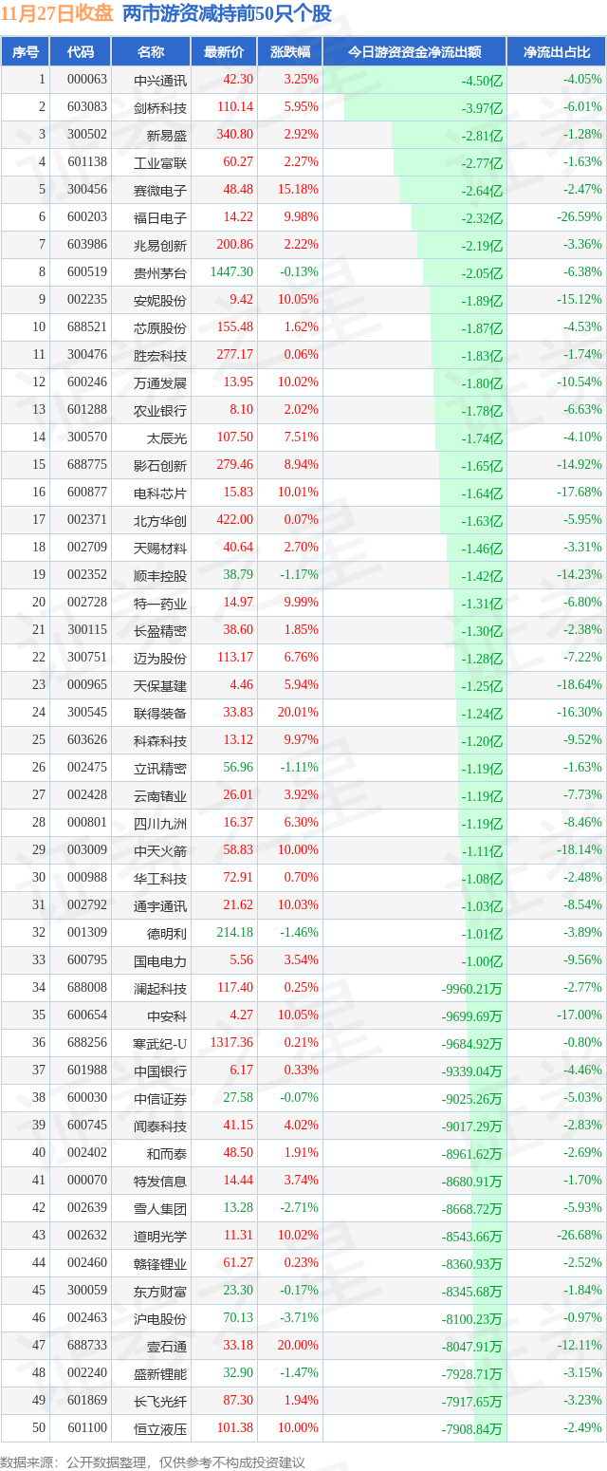The width and height of the screenshot is (607, 1471).
Task: Select stock code 603083
Action: 87,107
